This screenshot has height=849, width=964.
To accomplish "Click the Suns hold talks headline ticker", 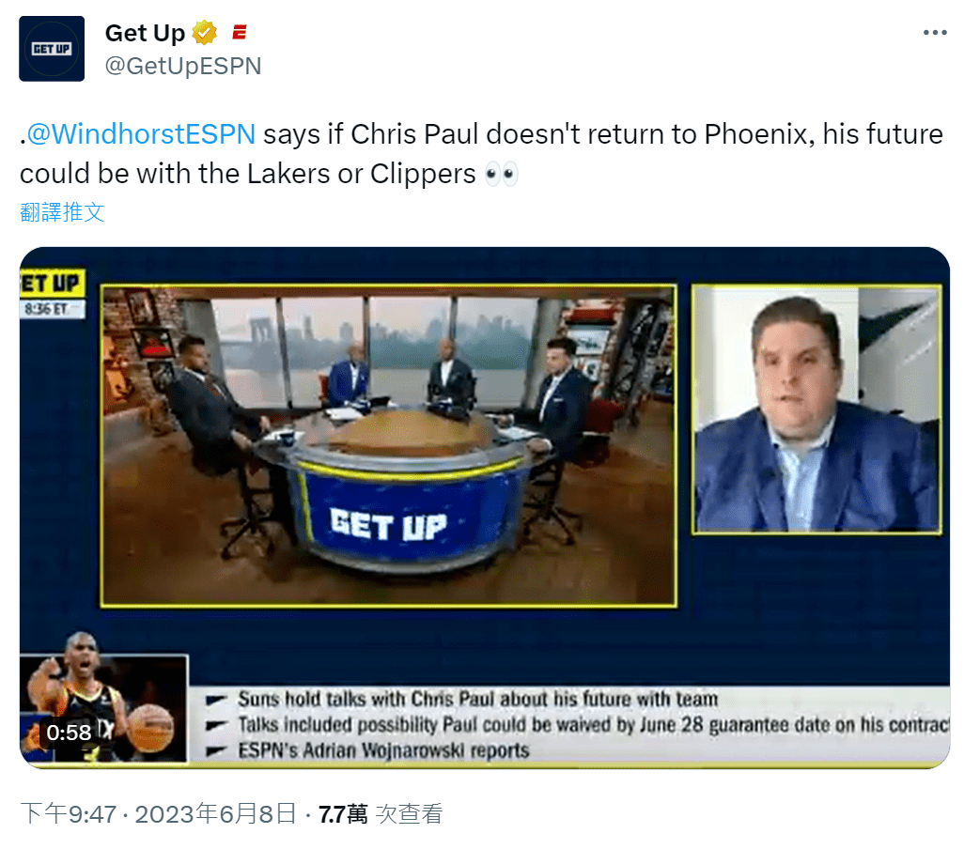I will pos(477,699).
